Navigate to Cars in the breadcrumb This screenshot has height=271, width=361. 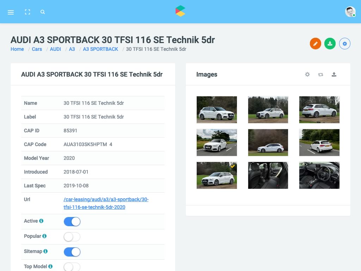point(37,49)
